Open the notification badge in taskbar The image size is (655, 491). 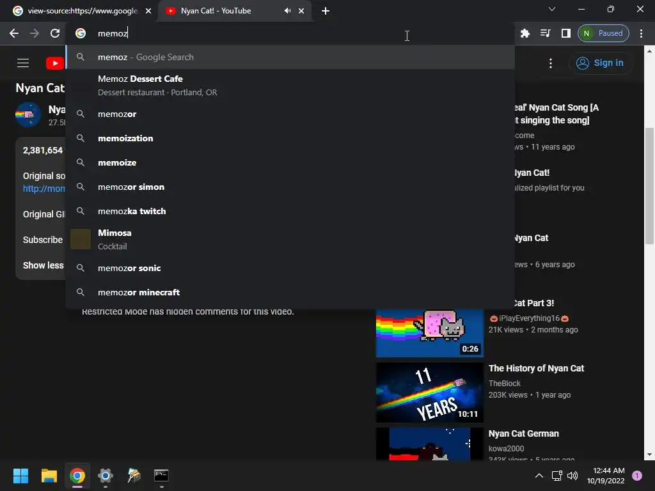(637, 476)
